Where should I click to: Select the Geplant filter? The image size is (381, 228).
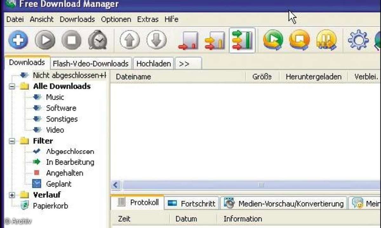58,184
